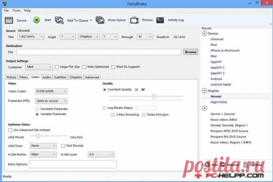The width and height of the screenshot is (273, 182).
Task: Open the start chapter dropdown showing 1
Action: (x=110, y=37)
